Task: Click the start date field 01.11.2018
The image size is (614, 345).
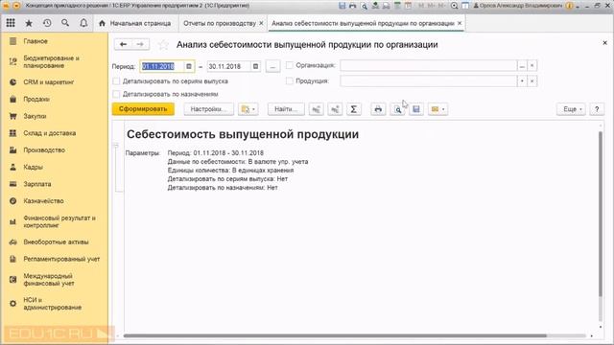Action: 162,66
